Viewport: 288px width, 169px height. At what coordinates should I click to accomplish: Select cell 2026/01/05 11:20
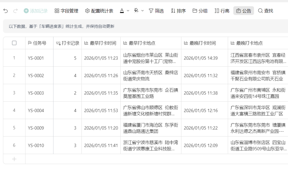click(x=101, y=128)
